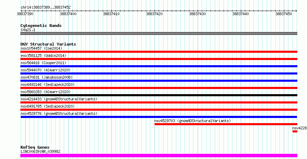Viewport: 307px width, 159px height.
Task: Click ruler position 38837410
Action: point(111,14)
